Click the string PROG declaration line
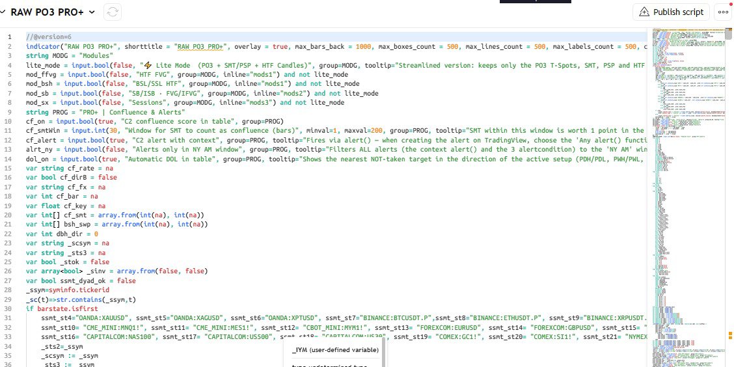Screen dimensions: 734x367 pos(106,112)
